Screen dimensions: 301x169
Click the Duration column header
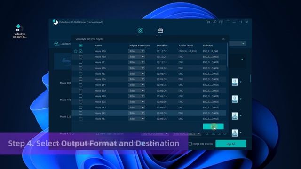(162, 46)
